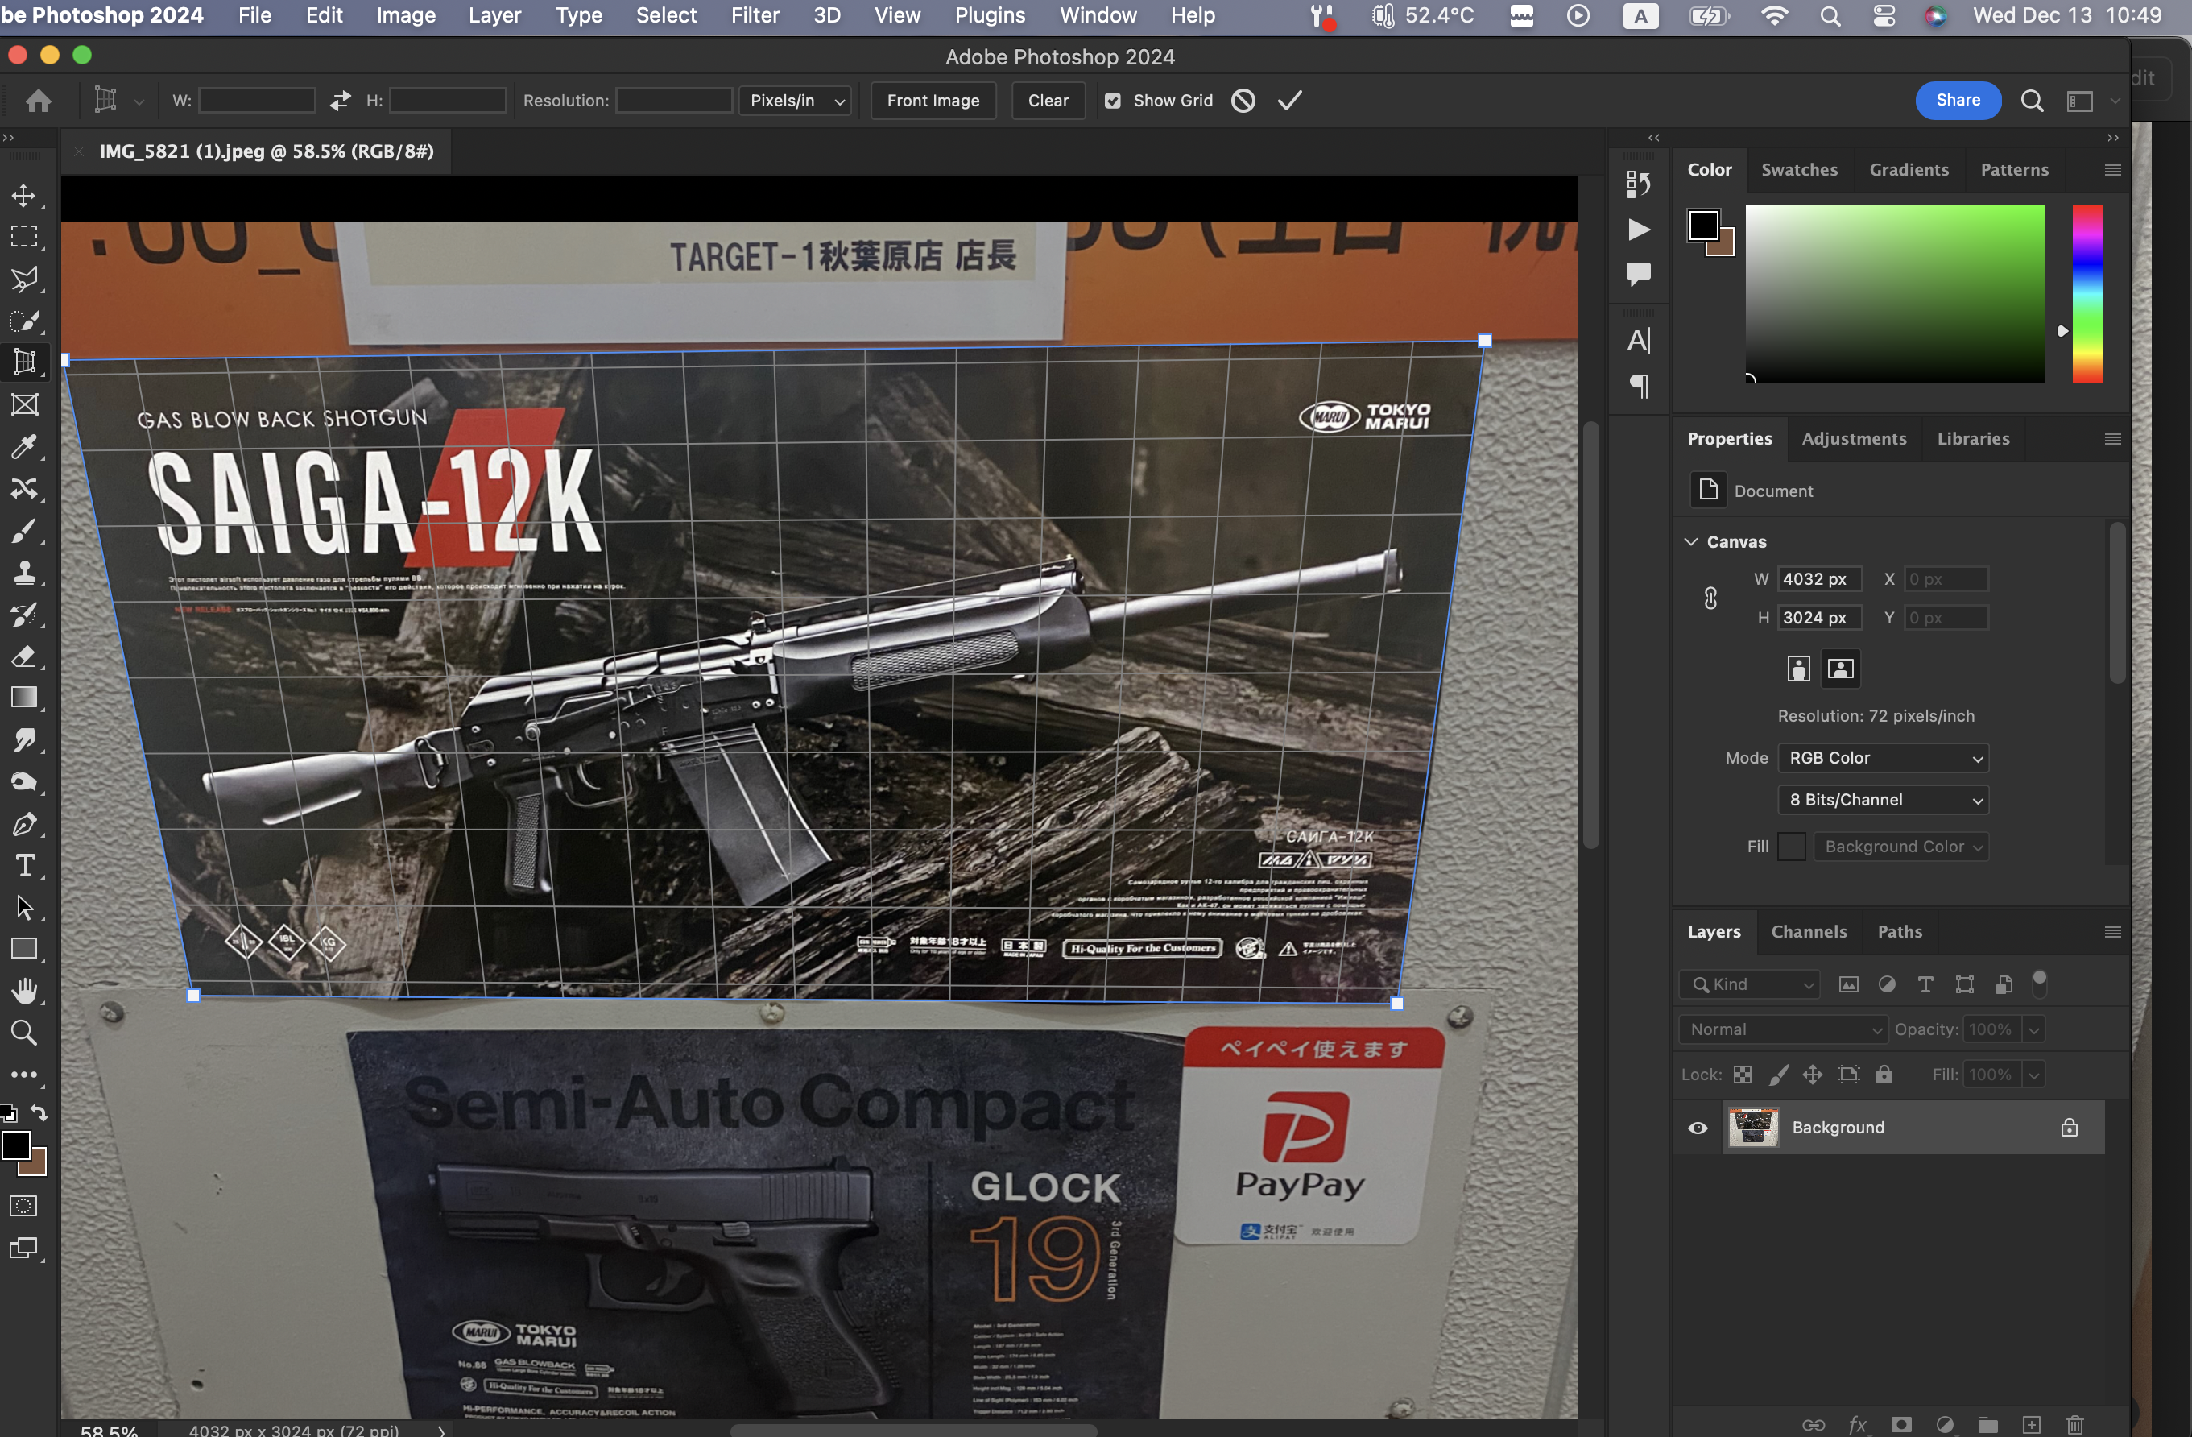2192x1437 pixels.
Task: Uncheck the Show Grid checkbox
Action: tap(1113, 101)
